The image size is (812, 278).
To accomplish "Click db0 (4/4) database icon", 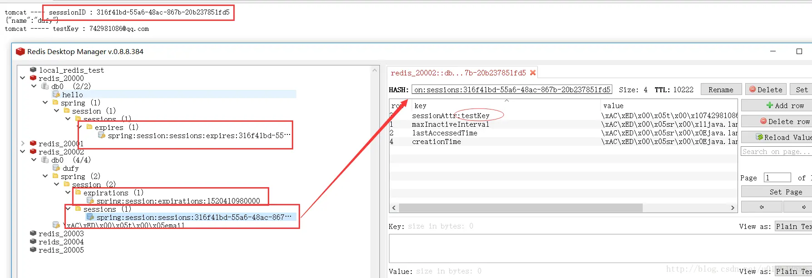I will [x=45, y=160].
